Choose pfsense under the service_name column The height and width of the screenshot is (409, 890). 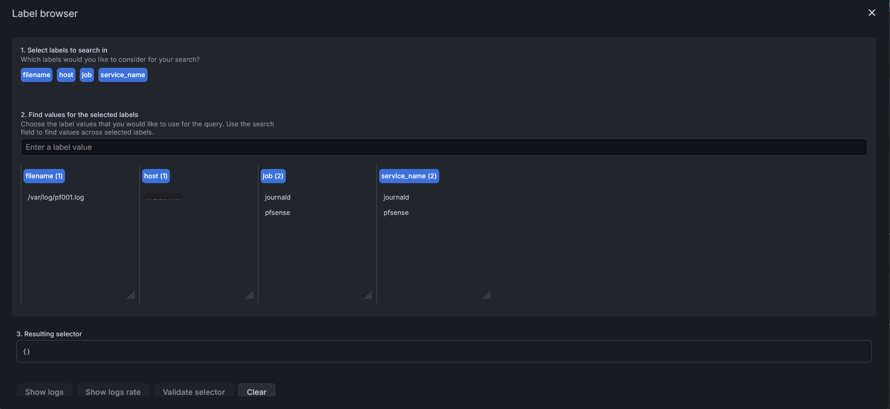coord(396,213)
